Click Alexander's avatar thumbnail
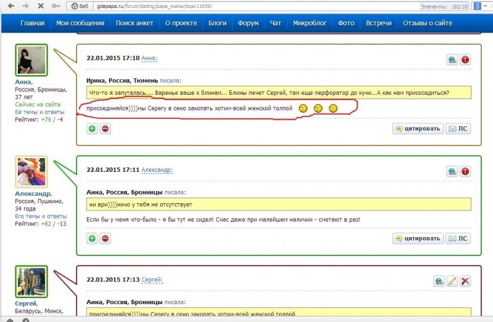493x322 pixels. pos(31,172)
